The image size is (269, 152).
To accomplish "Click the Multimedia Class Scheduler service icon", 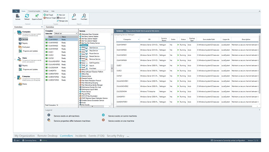I will click(80, 34).
